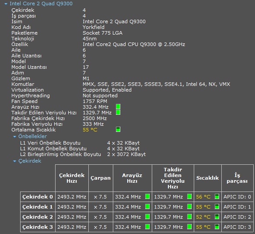Click Çekirdek 1 Takdir Edilen Veriyolu green icon
The height and width of the screenshot is (234, 255).
coord(189,206)
